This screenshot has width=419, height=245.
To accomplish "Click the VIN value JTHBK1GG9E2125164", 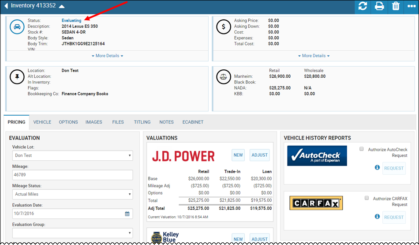I will [x=83, y=44].
